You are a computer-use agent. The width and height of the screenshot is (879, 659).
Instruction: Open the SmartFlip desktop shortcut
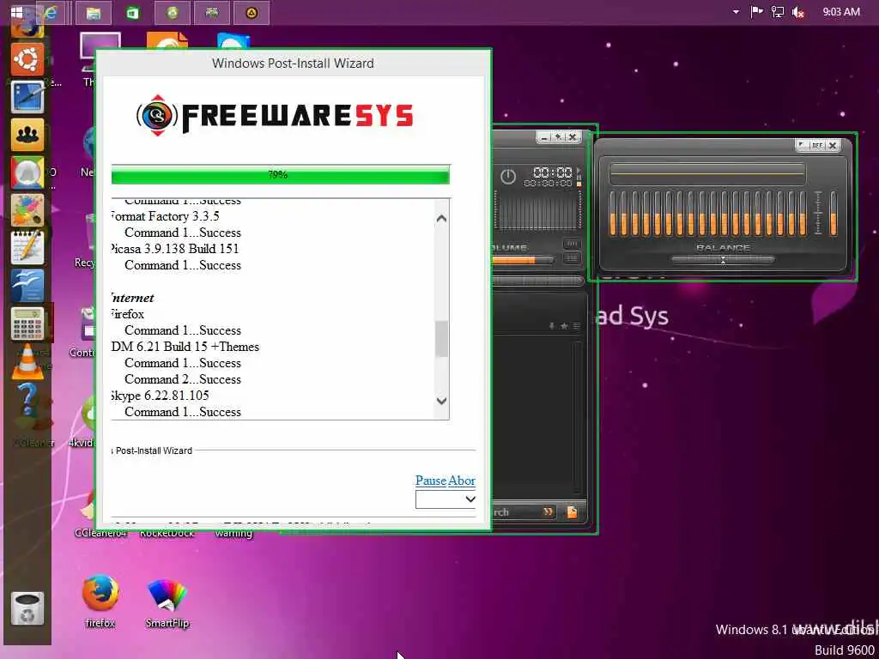coord(167,603)
